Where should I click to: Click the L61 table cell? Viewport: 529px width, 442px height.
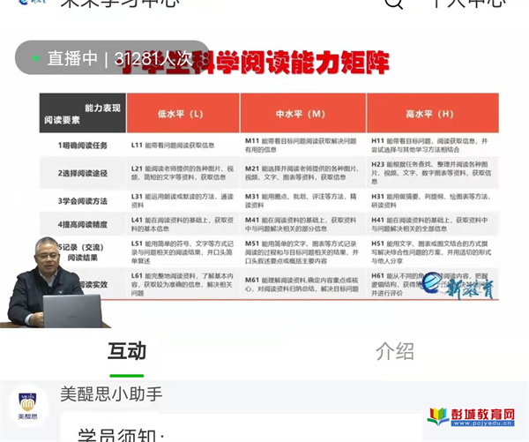(183, 284)
